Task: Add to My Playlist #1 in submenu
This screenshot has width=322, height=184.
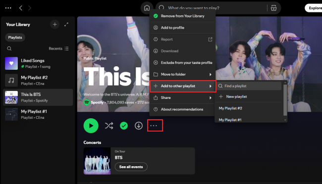Action: (x=249, y=120)
